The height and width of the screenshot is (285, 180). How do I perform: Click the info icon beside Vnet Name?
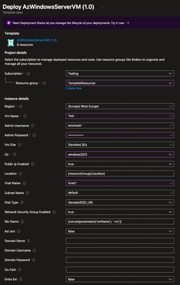(x=24, y=183)
